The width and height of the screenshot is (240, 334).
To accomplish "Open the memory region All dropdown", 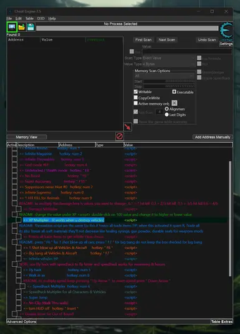I will (164, 76).
